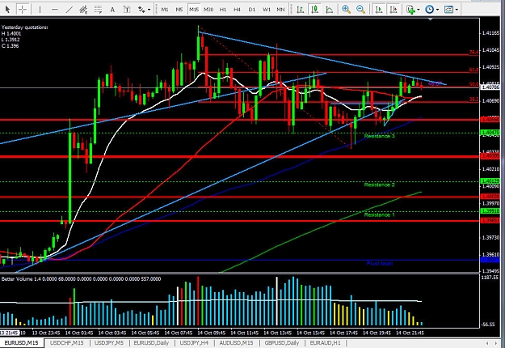Screen dimensions: 505x348
Task: Click the 1.40129 green price tag
Action: (x=490, y=181)
